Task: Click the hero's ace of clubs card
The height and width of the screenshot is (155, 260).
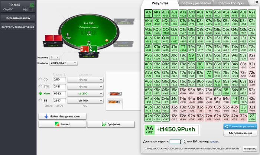Action: tap(93, 49)
